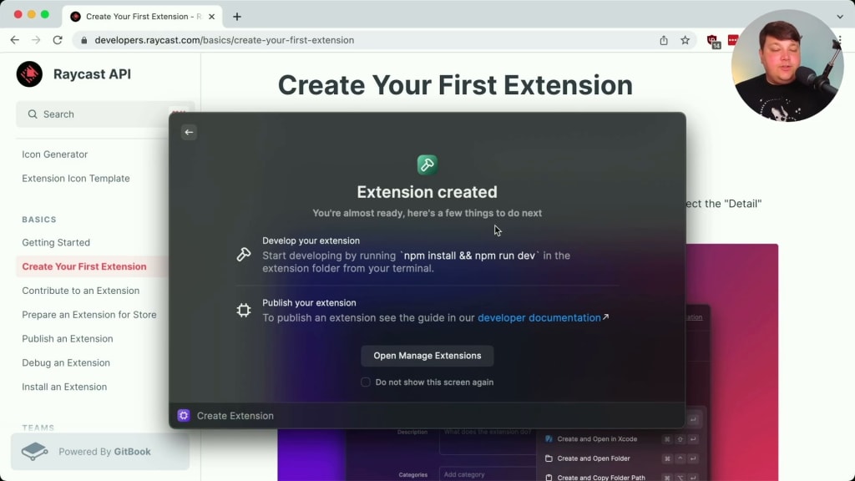The height and width of the screenshot is (481, 855).
Task: Select the Create Your First Extension browser tab
Action: (x=143, y=17)
